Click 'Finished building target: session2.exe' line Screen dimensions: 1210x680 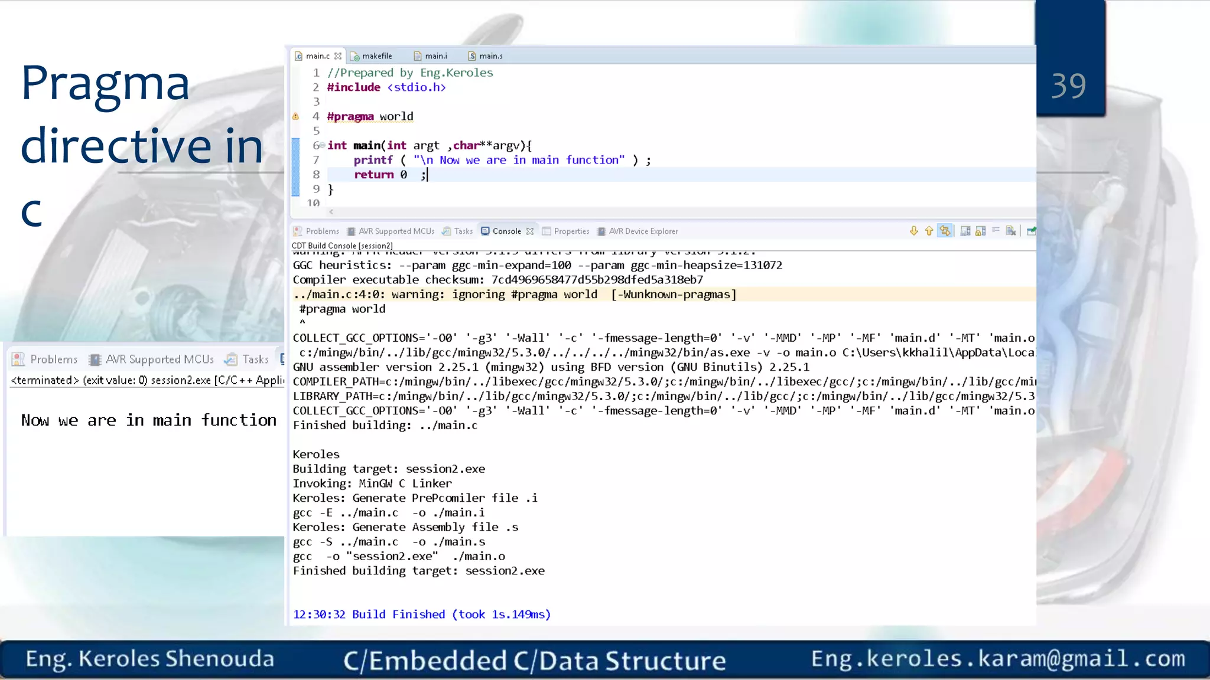(419, 571)
